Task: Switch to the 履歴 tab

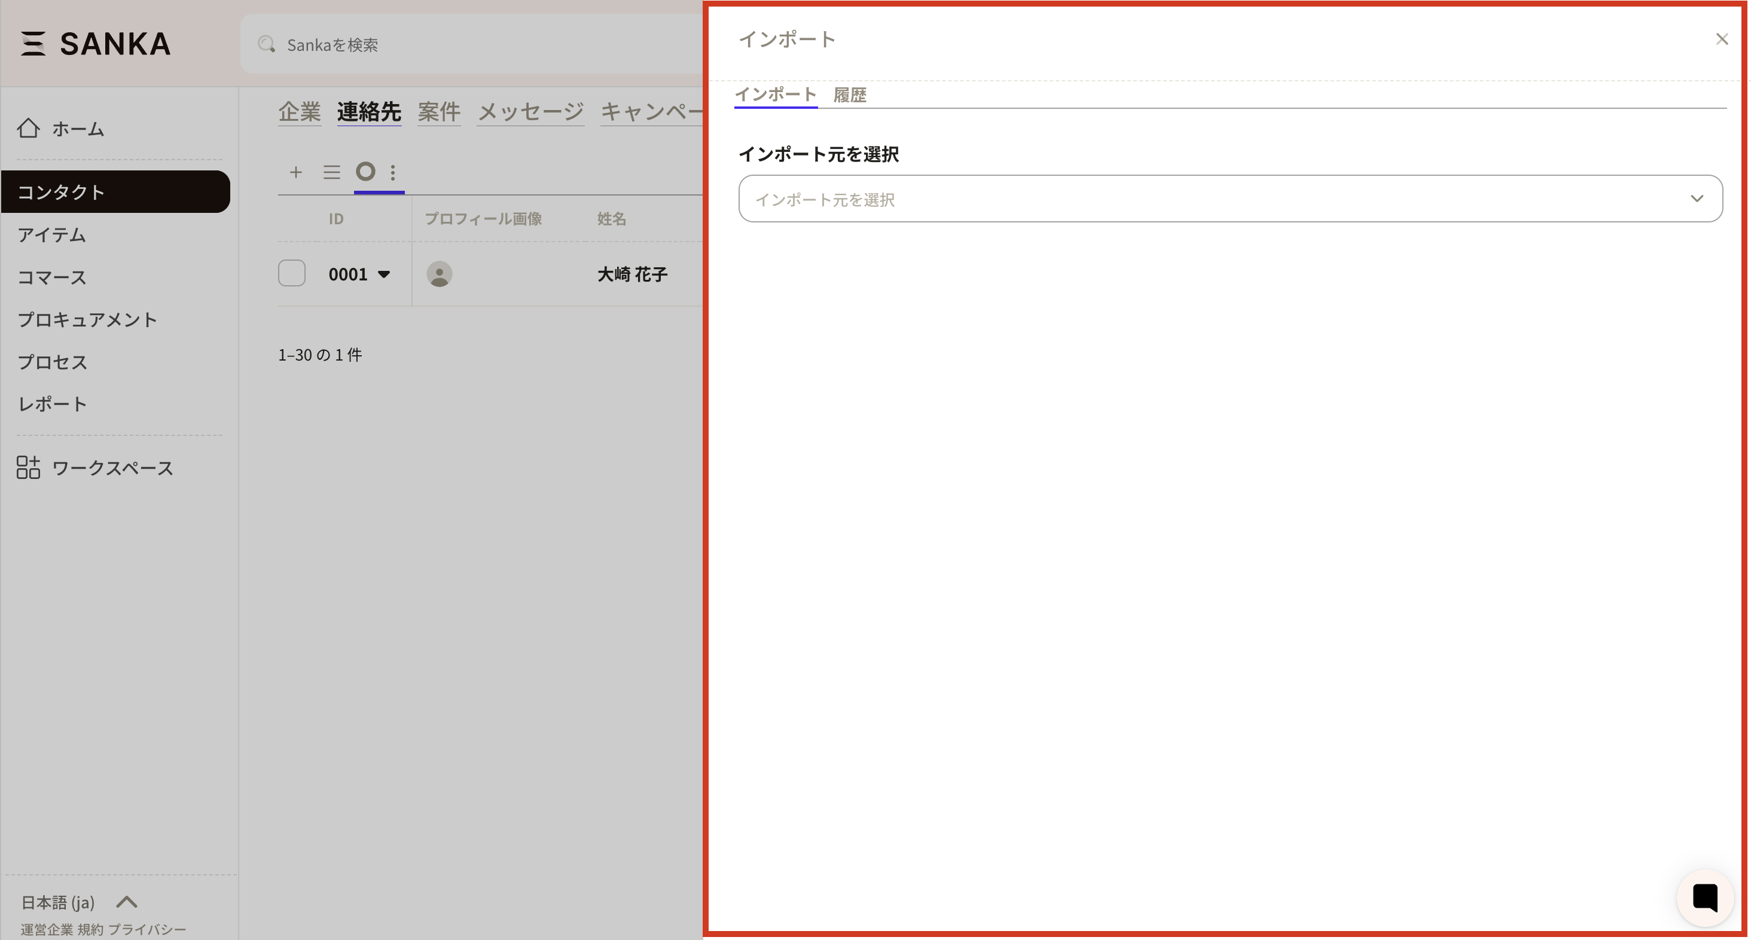Action: 850,94
